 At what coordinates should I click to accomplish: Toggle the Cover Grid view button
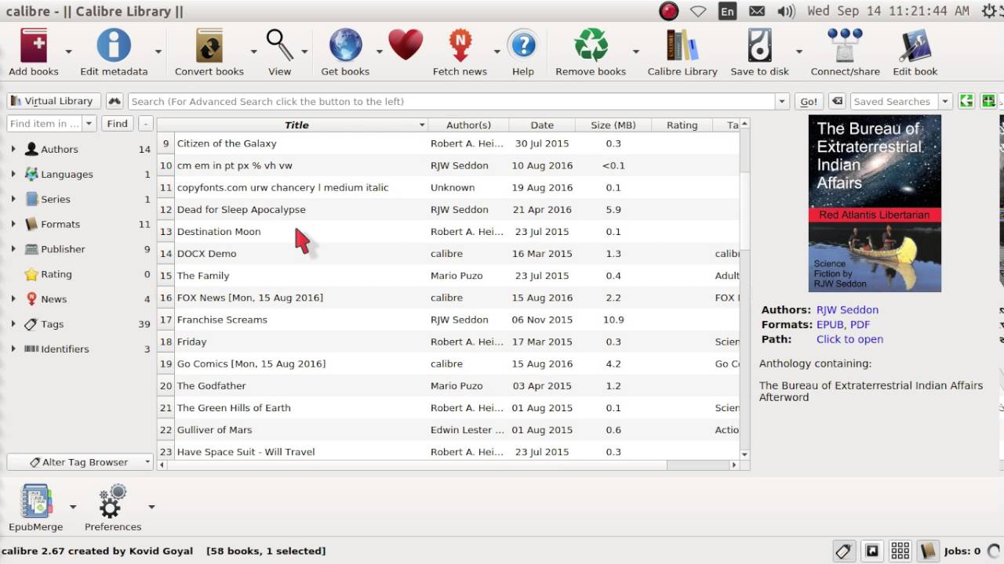click(900, 551)
